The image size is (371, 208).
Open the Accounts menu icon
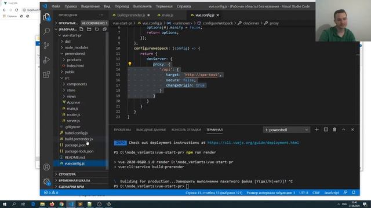[x=46, y=167]
